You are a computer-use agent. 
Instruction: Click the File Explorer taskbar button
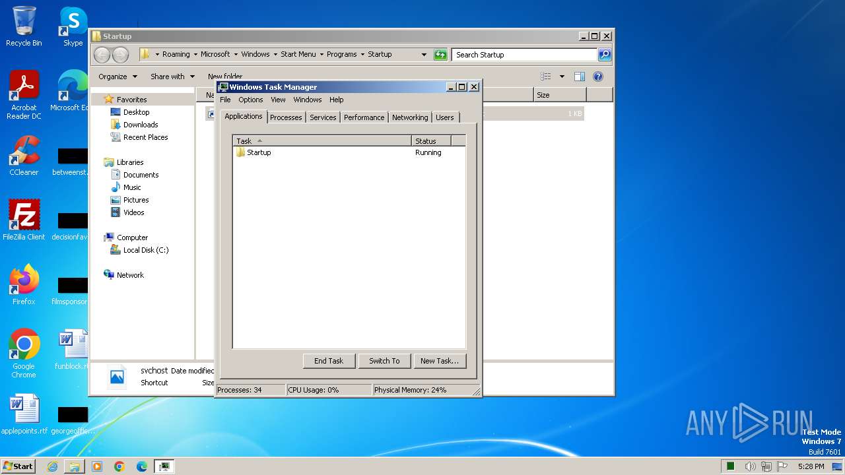75,466
